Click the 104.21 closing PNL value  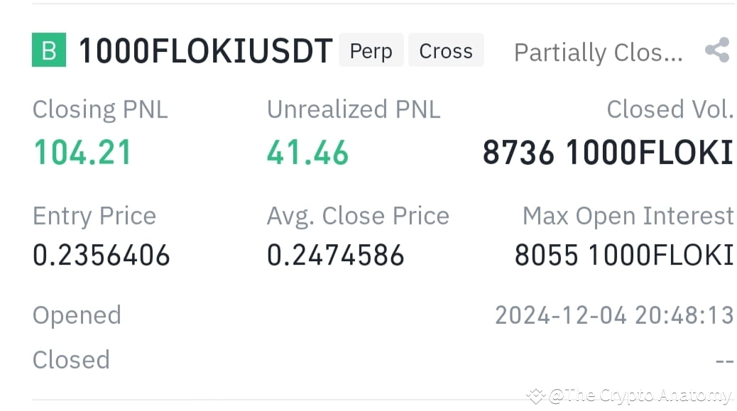(82, 153)
